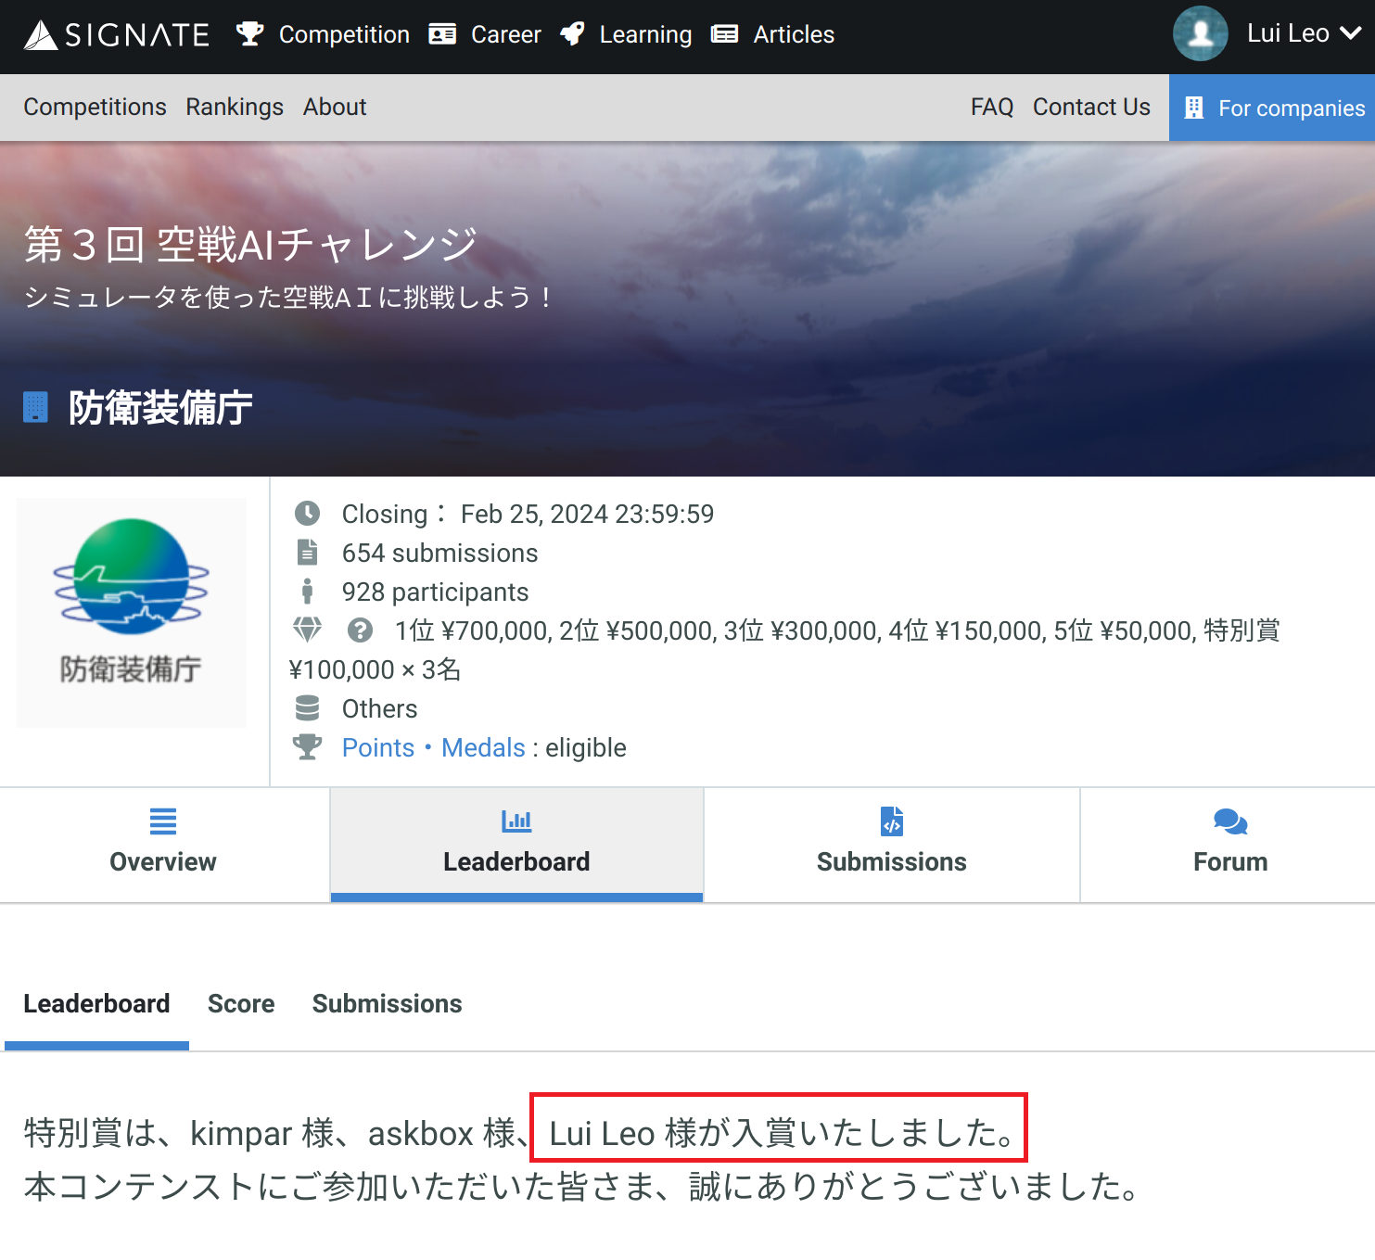This screenshot has height=1260, width=1375.
Task: Click the '928 participants' text
Action: pyautogui.click(x=435, y=592)
